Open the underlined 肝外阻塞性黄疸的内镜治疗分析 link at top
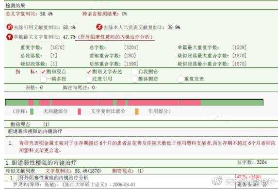278x189 pixels. click(115, 37)
